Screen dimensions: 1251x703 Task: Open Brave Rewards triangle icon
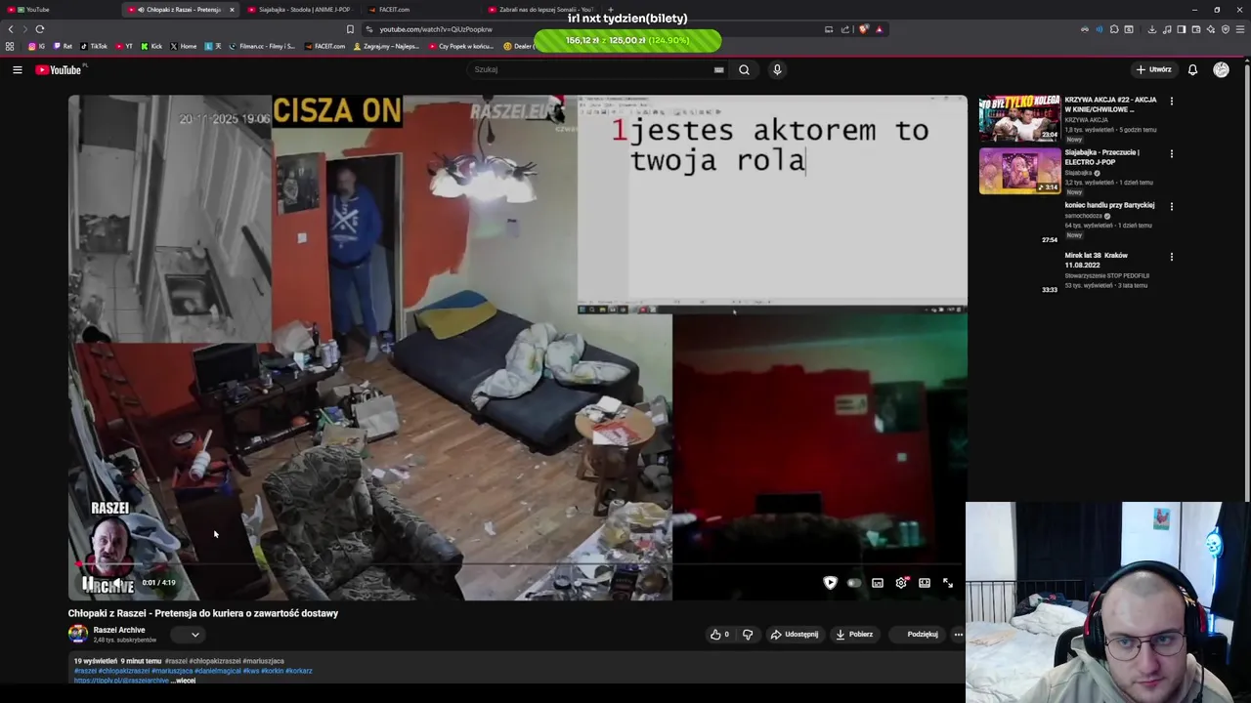pyautogui.click(x=880, y=29)
